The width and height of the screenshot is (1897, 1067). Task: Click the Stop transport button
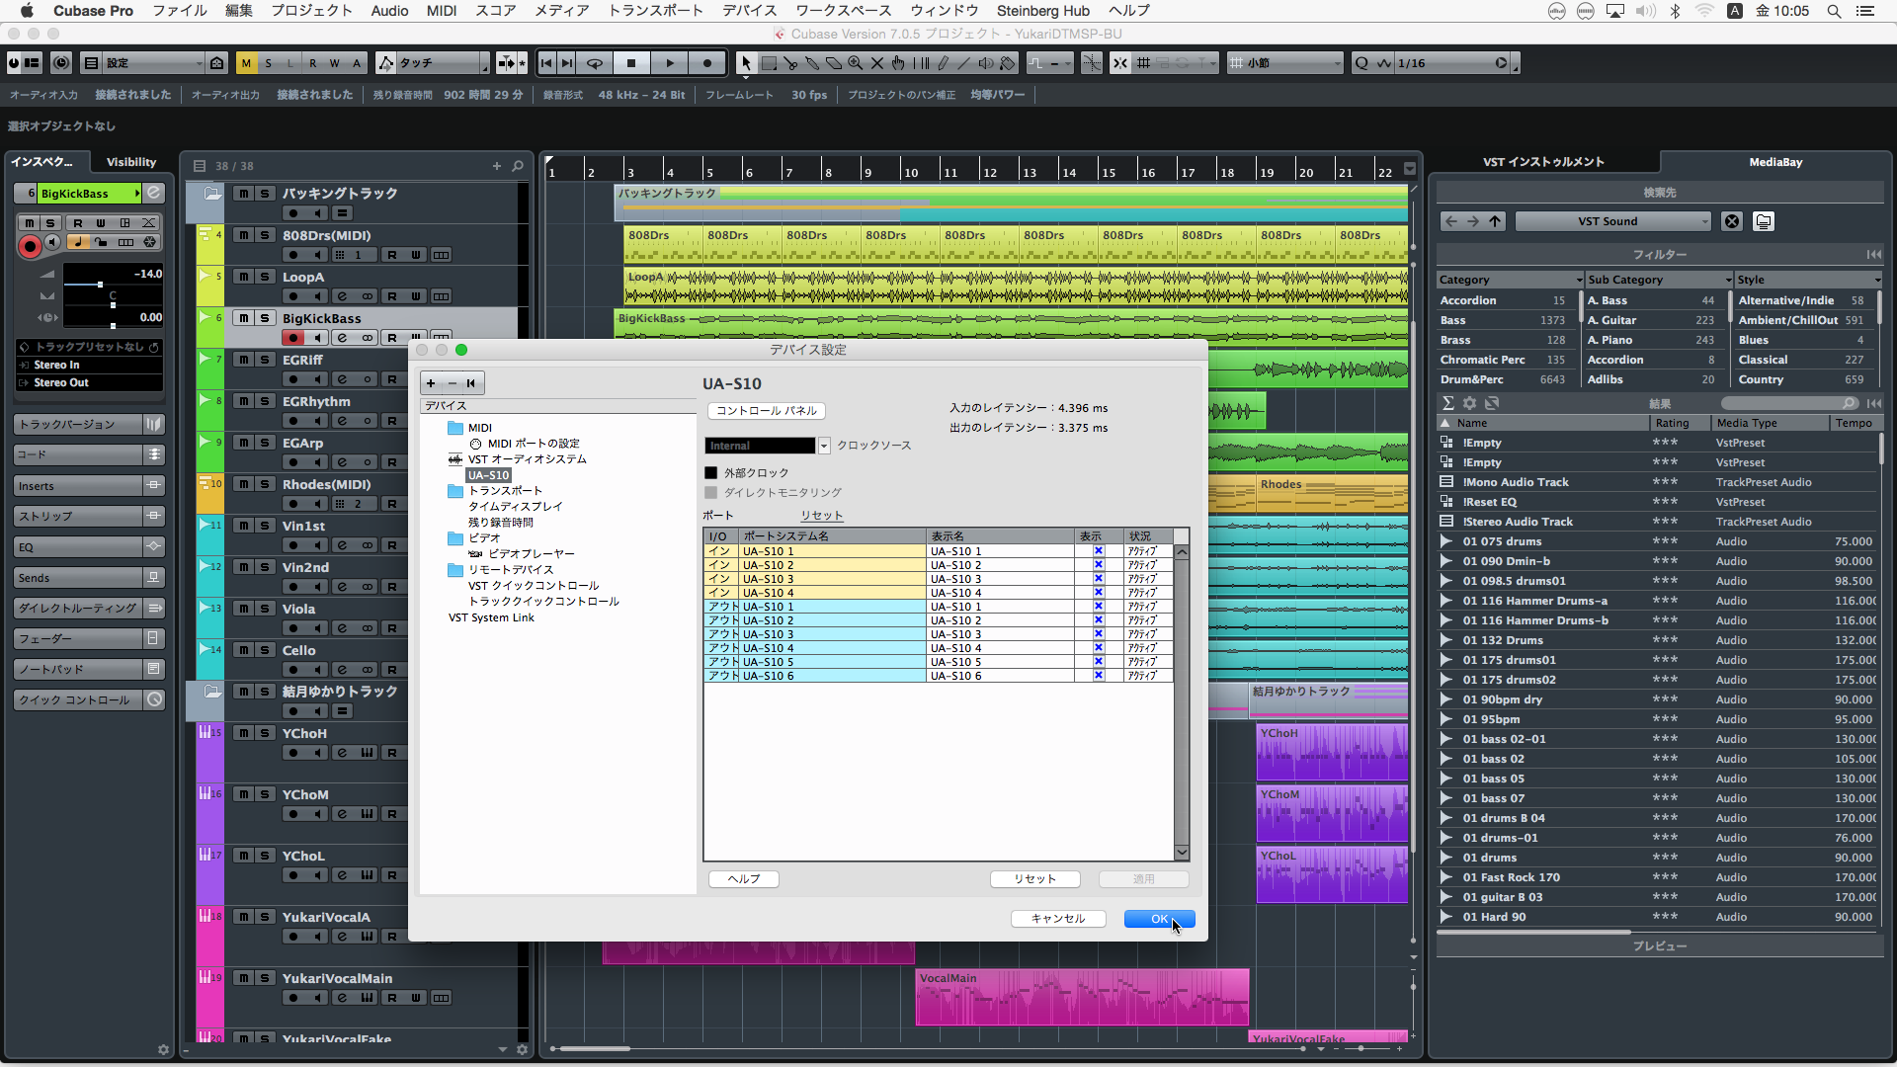[631, 63]
